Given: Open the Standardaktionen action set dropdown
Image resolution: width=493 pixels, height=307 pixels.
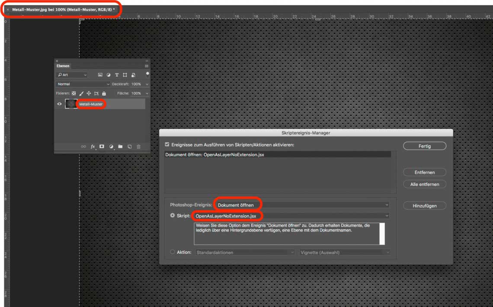Looking at the screenshot, I should 245,253.
